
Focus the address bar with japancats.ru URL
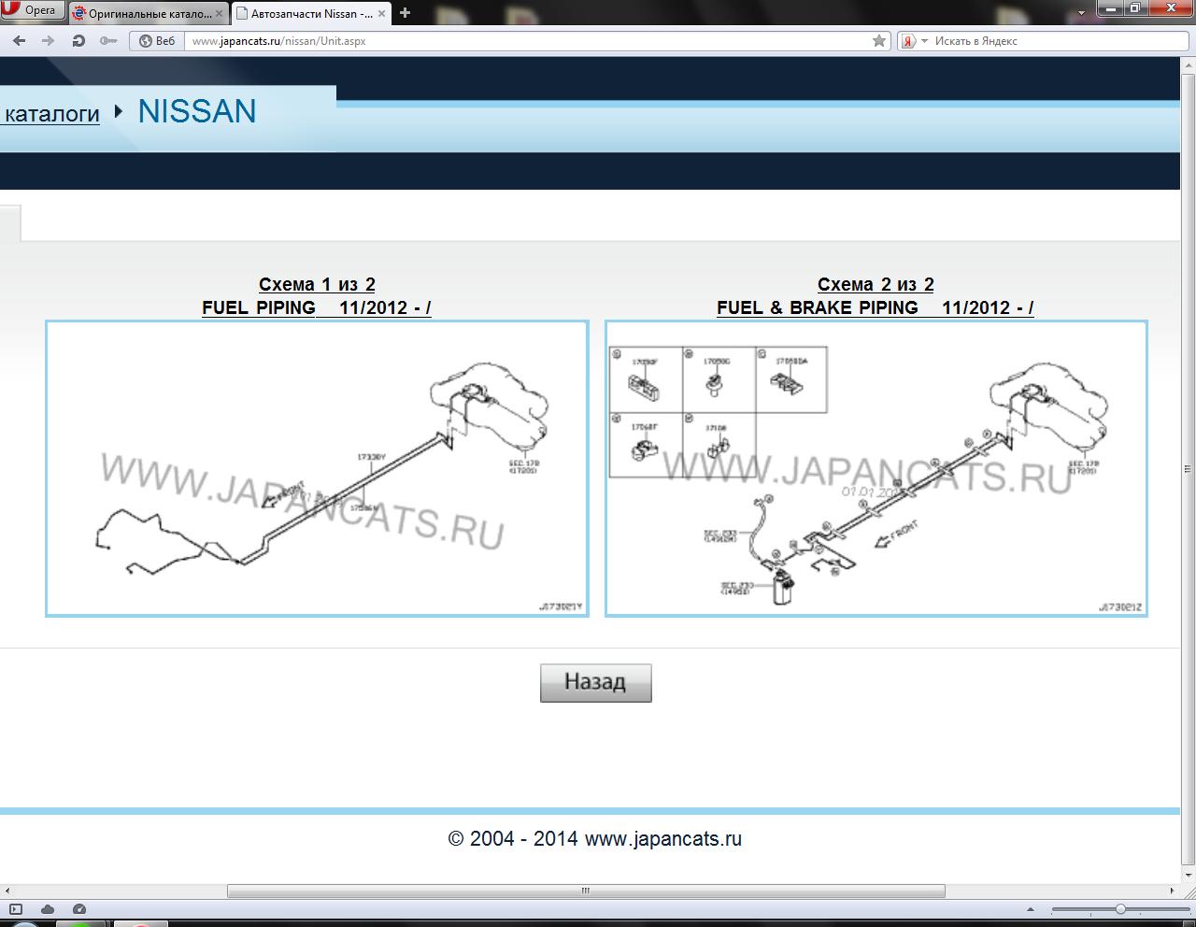tap(528, 41)
